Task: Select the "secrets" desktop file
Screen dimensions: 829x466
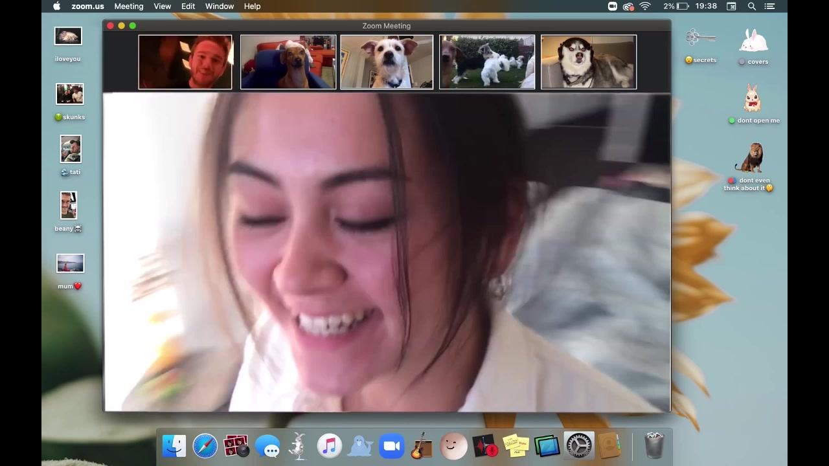Action: 700,40
